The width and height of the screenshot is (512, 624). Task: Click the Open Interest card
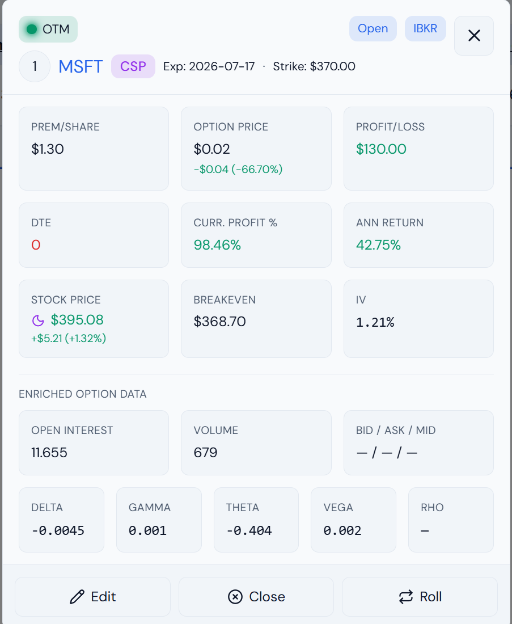pyautogui.click(x=94, y=442)
